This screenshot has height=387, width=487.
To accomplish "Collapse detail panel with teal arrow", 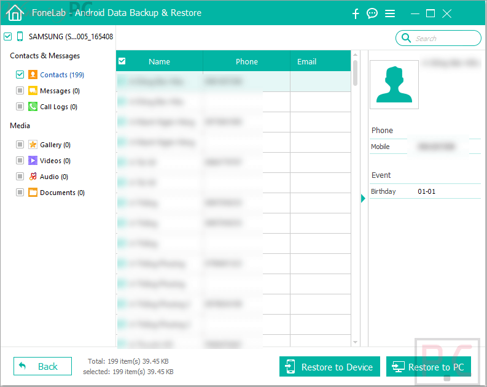I will click(363, 199).
